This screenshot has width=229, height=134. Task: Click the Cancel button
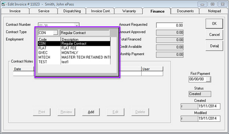[x=214, y=35]
